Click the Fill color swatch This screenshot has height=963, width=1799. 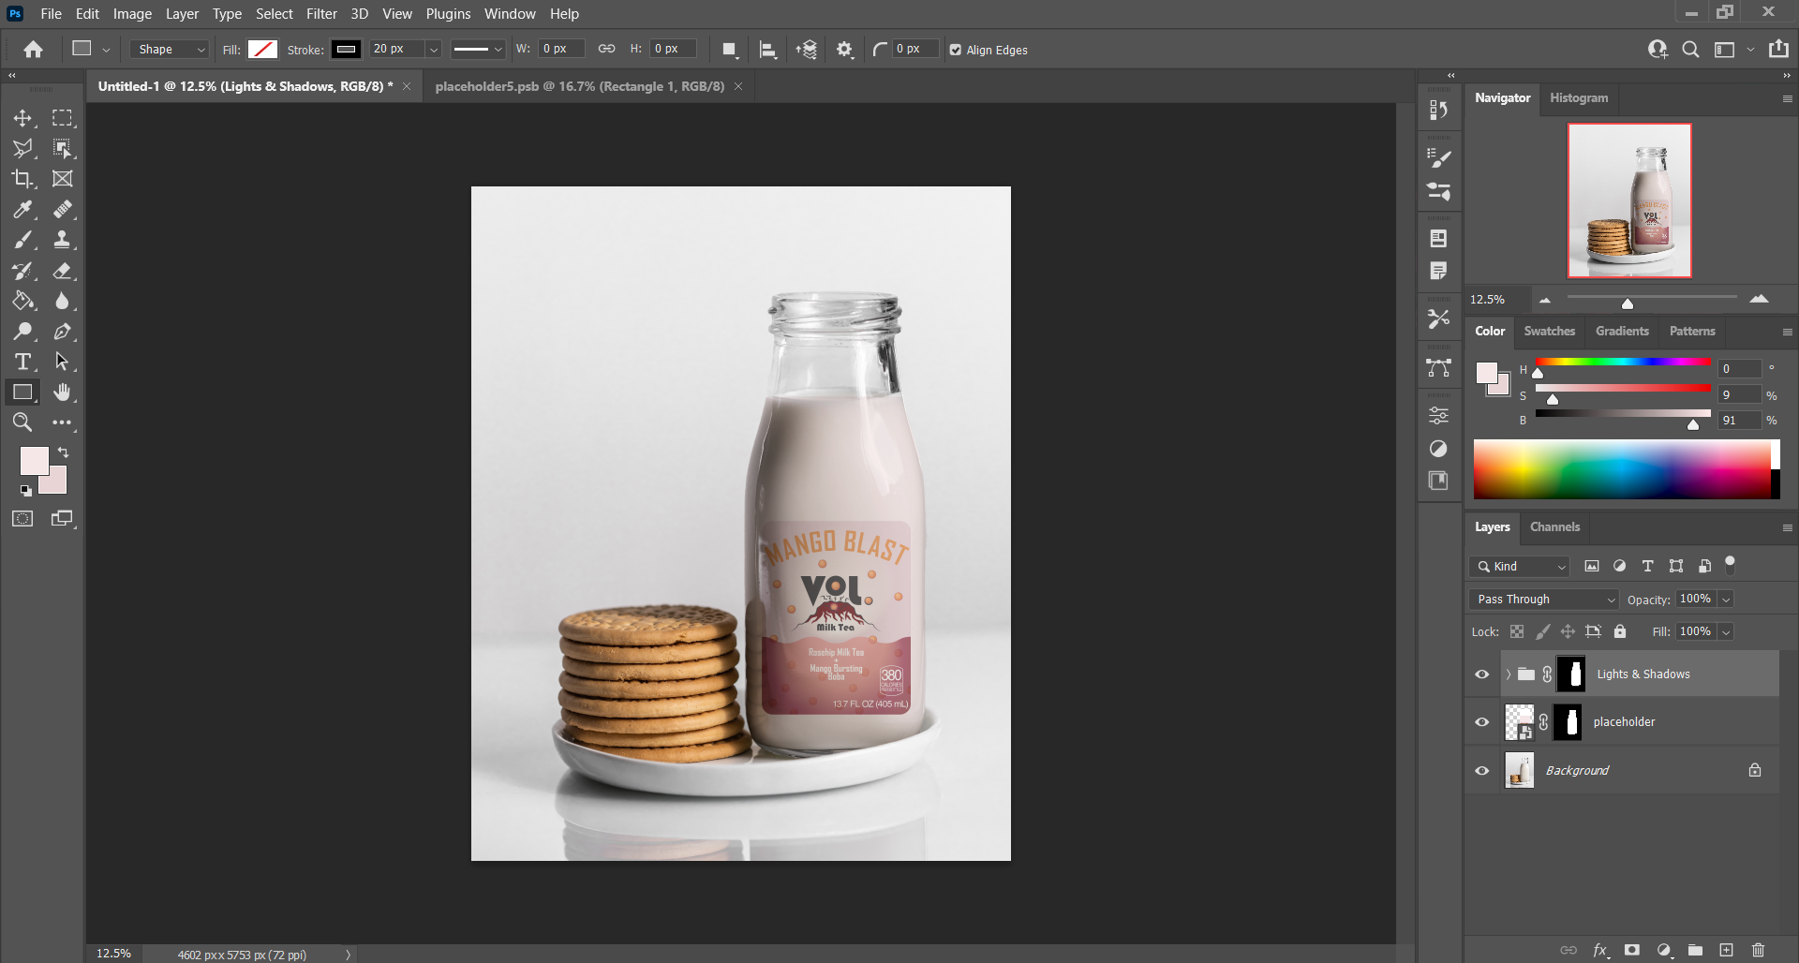pyautogui.click(x=262, y=50)
